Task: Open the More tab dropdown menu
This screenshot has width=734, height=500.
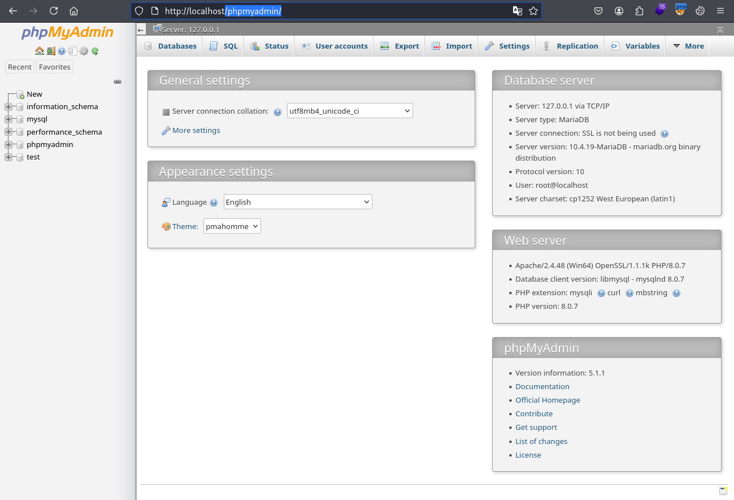Action: click(688, 46)
